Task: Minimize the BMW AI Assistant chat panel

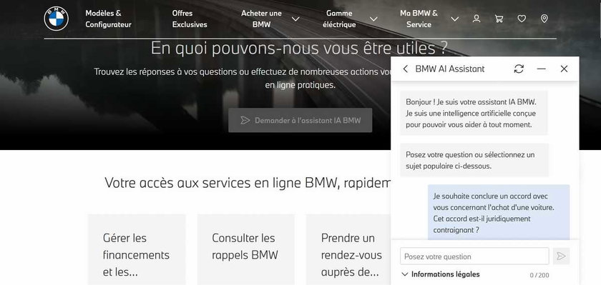Action: [541, 69]
